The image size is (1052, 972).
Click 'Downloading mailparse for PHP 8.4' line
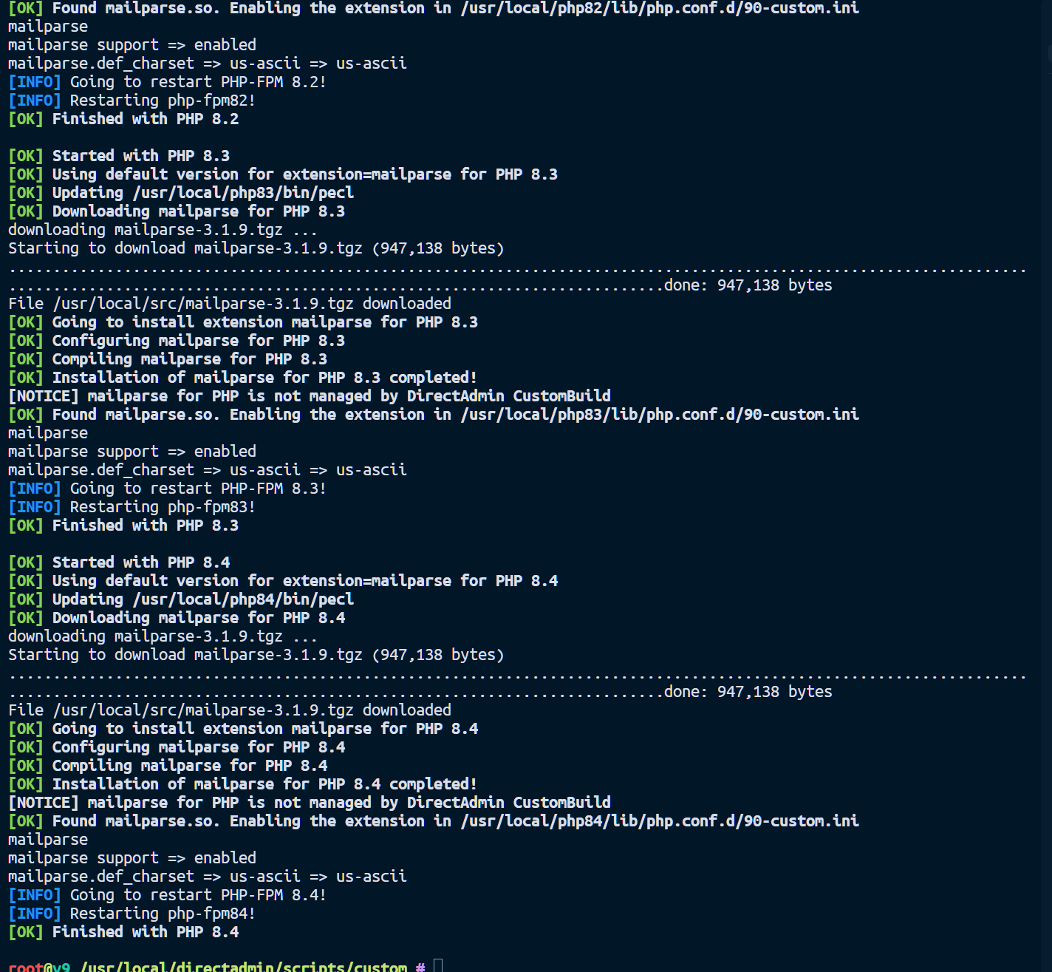tap(198, 618)
